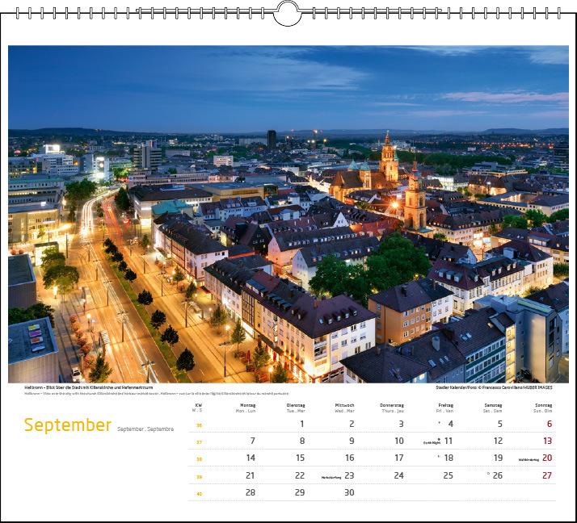577x523 pixels.
Task: Select calendar week 36 number
Action: 198,425
